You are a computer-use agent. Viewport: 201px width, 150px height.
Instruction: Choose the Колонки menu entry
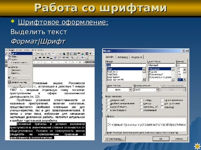pos(20,67)
